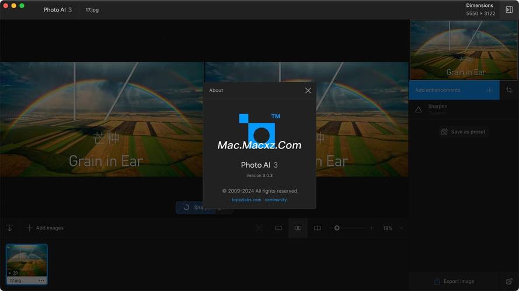Collapse the right sidebar panel icon
The image size is (519, 291).
coord(509,10)
